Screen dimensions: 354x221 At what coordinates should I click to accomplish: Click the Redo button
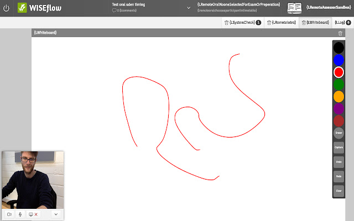coord(339,176)
